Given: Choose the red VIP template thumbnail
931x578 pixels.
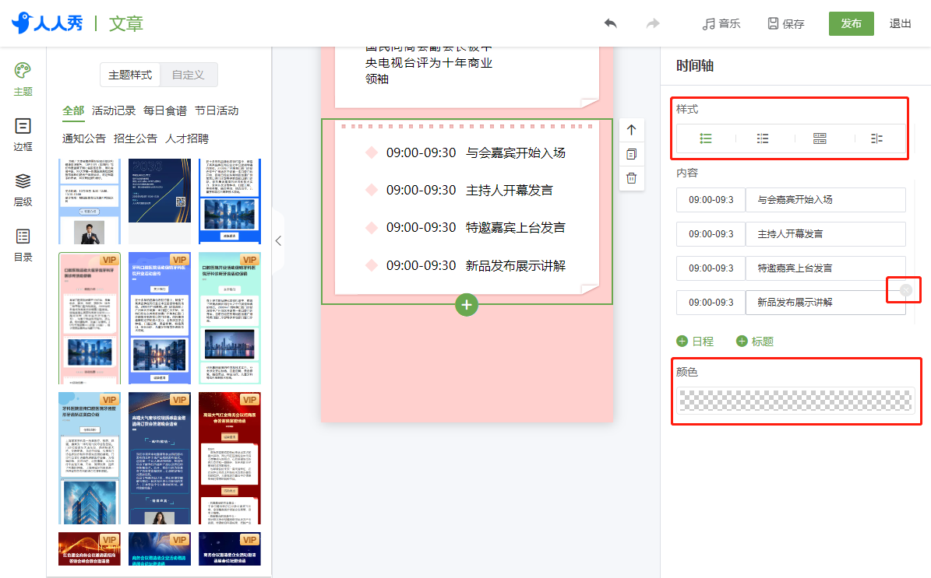Looking at the screenshot, I should point(230,458).
